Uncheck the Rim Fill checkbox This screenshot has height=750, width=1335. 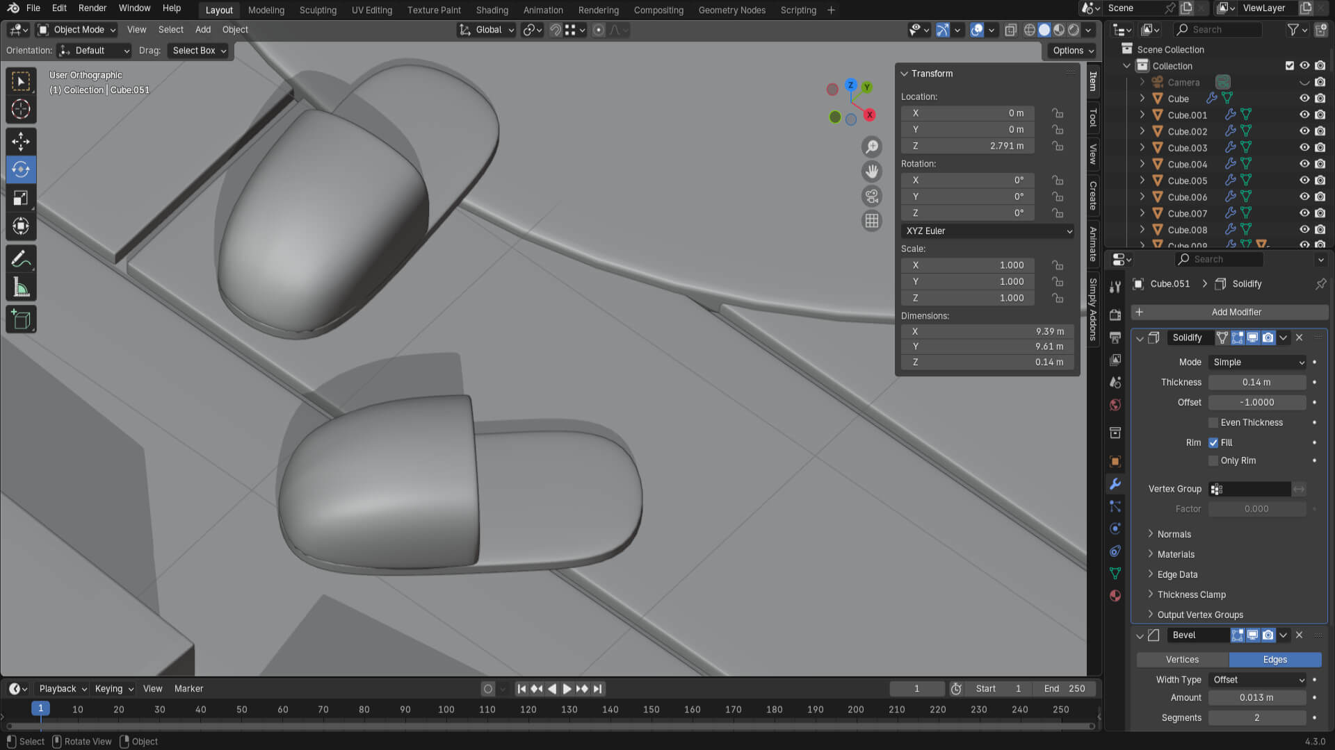(1213, 442)
